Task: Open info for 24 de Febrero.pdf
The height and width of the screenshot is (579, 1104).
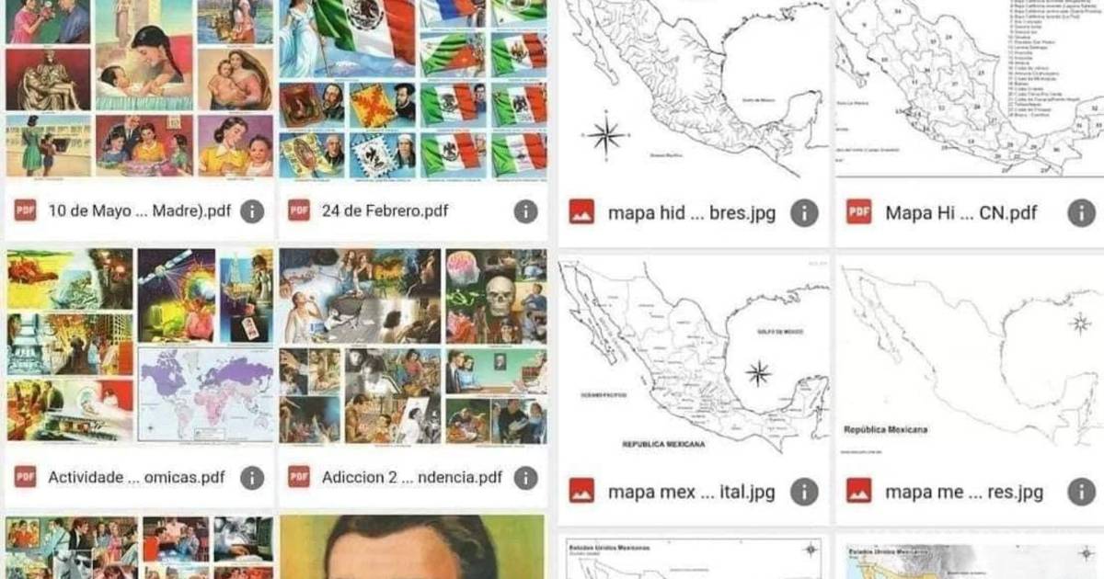Action: coord(525,211)
